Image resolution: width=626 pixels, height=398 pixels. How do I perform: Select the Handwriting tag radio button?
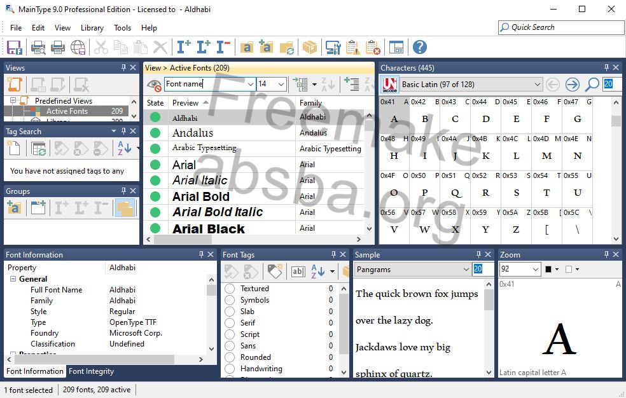(x=230, y=369)
